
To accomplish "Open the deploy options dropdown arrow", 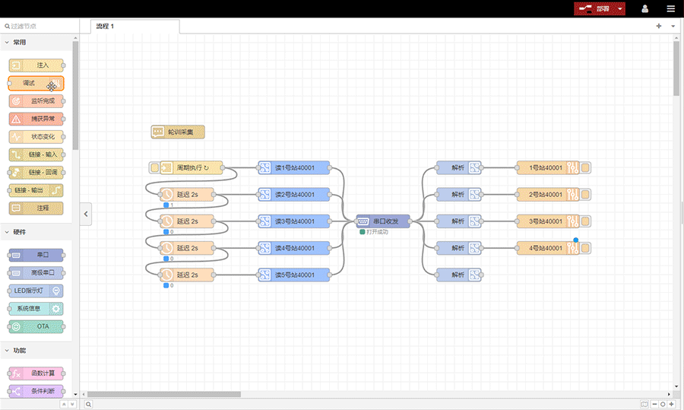I will point(621,9).
